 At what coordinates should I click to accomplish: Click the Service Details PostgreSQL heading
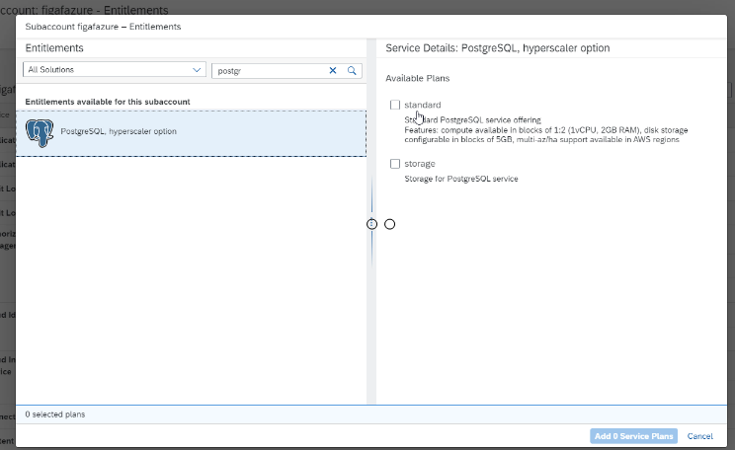498,48
